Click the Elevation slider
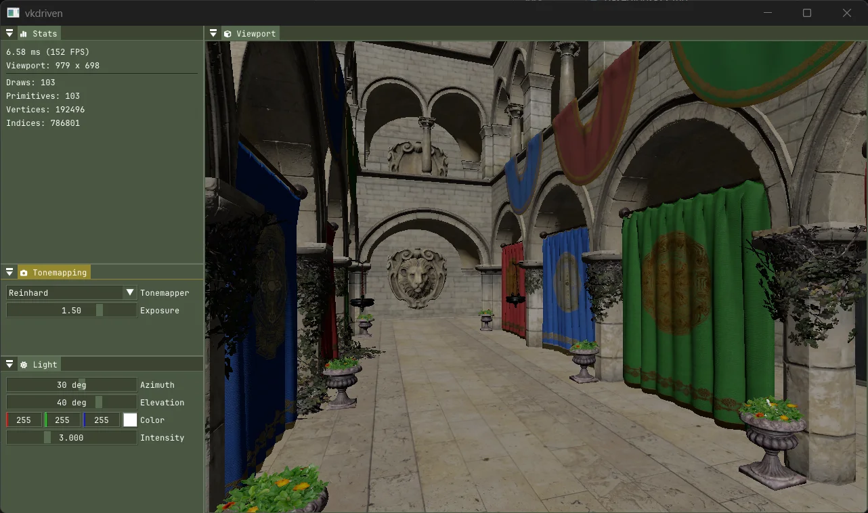Viewport: 868px width, 513px height. (x=72, y=402)
